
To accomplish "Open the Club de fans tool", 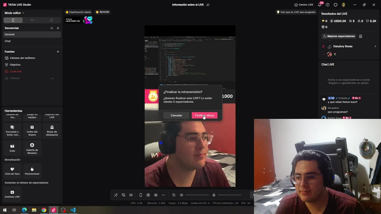I will tap(12, 171).
